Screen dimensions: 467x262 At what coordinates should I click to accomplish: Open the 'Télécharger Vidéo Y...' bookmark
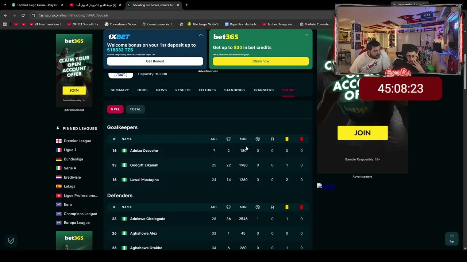pos(204,24)
